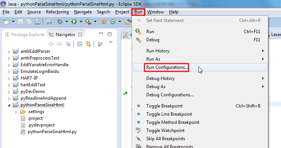This screenshot has height=148, width=281.
Task: Click Navigator Back arrow icon
Action: (x=51, y=44)
